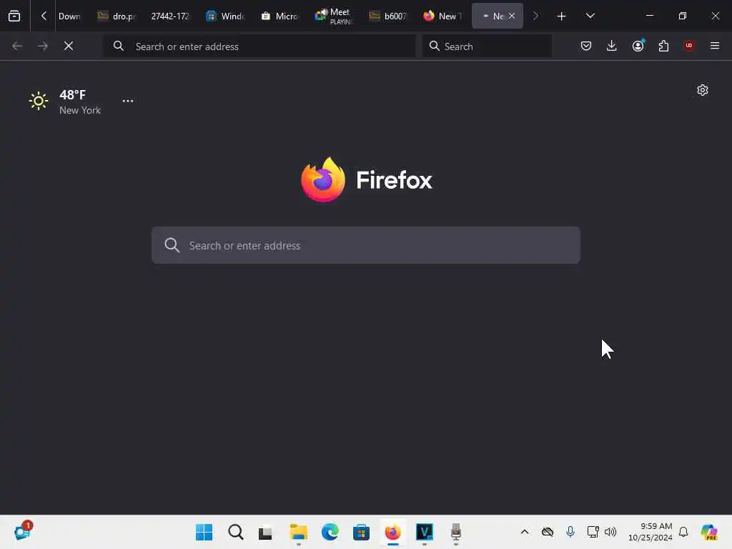The width and height of the screenshot is (732, 549).
Task: Launch Microsoft Edge from taskbar
Action: (x=330, y=532)
